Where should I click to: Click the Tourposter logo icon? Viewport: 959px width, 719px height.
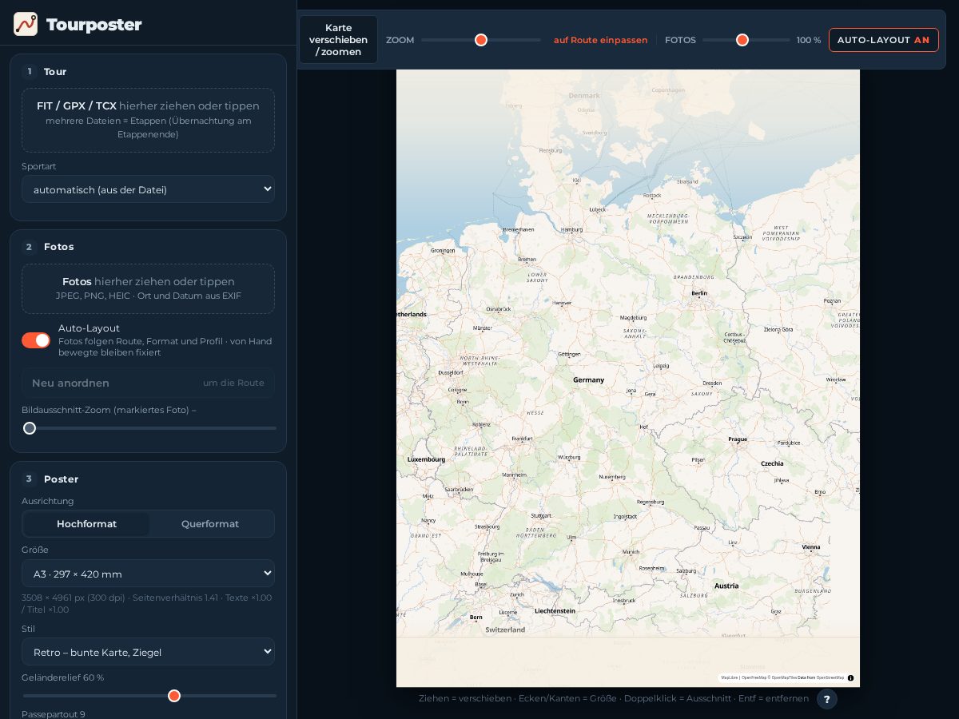(x=26, y=24)
